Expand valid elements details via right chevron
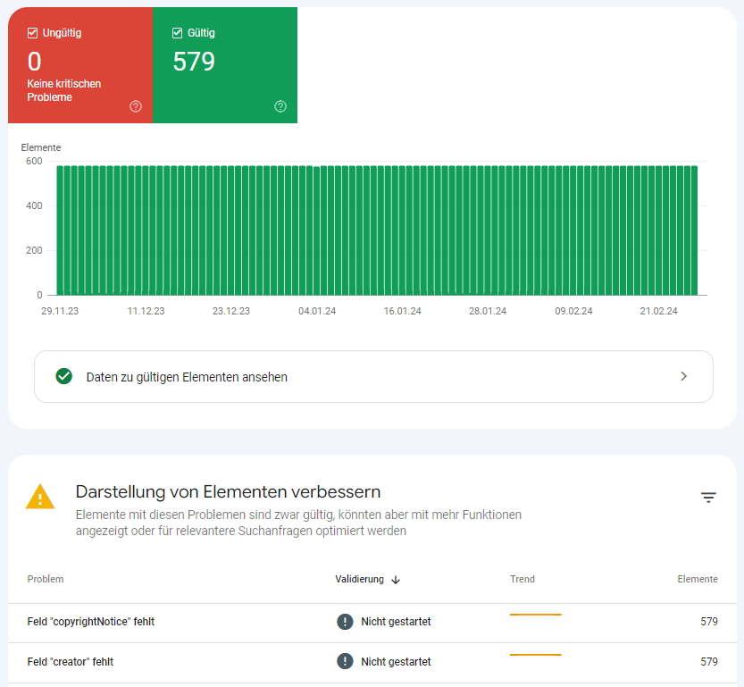744x687 pixels. (683, 376)
